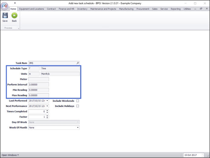Open the quick access toolbar dropdown arrow

(x=15, y=3)
